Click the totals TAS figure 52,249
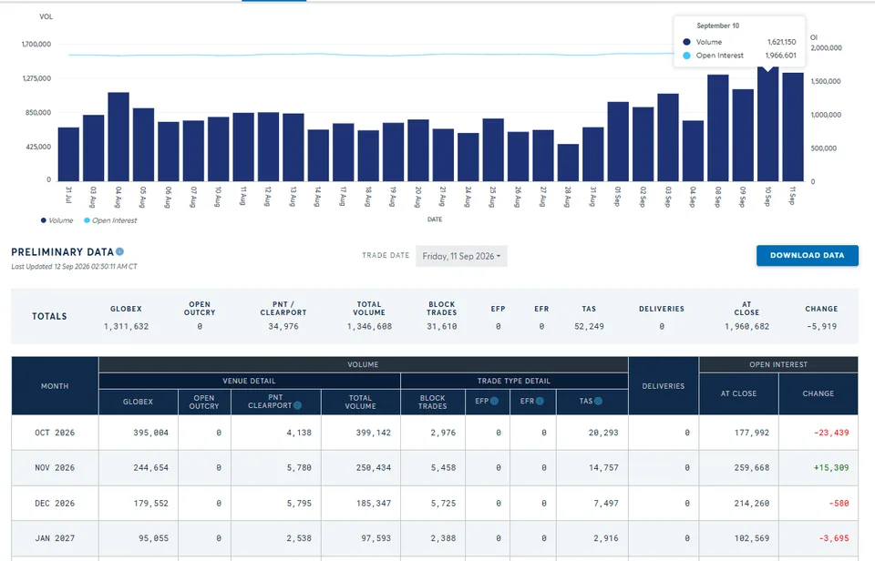This screenshot has width=875, height=561. tap(590, 327)
